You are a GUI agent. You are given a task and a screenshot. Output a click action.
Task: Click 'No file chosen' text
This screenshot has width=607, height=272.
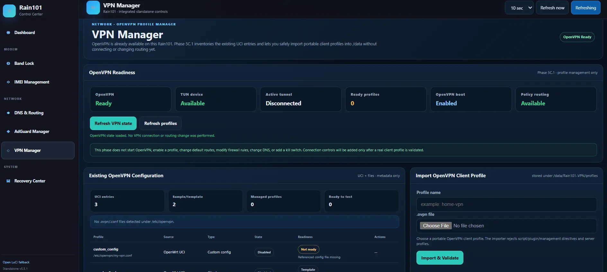coord(469,226)
